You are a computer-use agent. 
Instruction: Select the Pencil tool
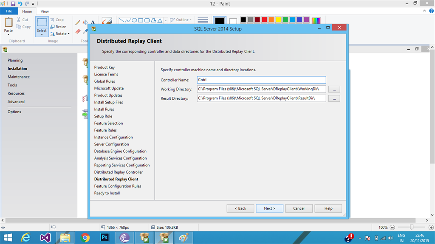click(78, 22)
